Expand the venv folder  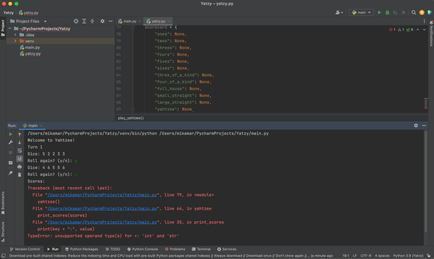(x=15, y=41)
